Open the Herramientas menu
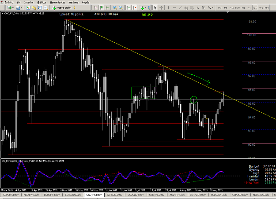Viewport: 276px width, 199px height. tap(57, 2)
